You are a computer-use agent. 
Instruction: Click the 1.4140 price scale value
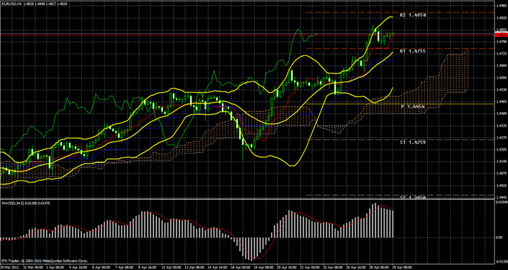click(501, 162)
